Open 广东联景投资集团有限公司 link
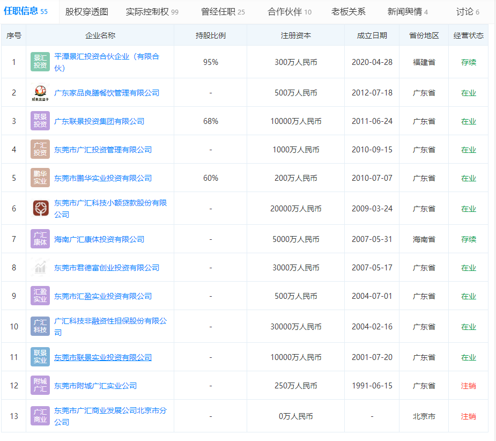Screen dimensions: 496x441 99,121
